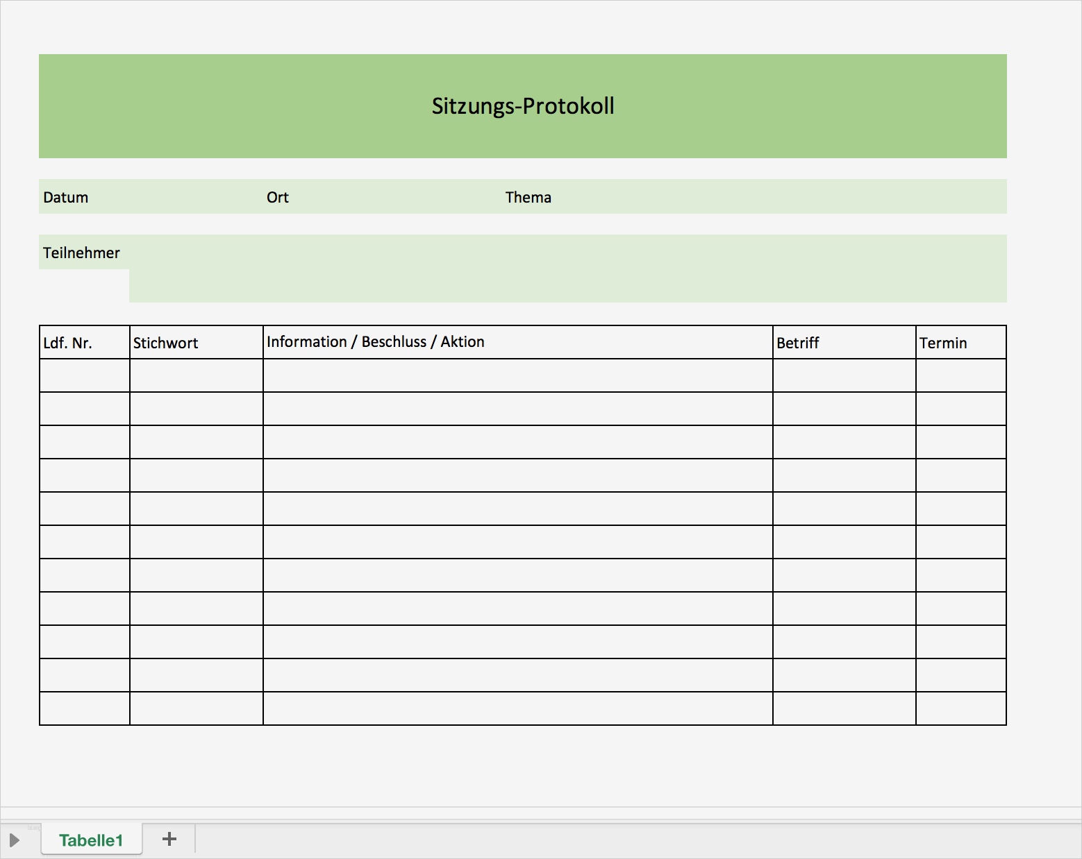Click the first empty Termin cell
The image size is (1082, 859).
click(960, 375)
